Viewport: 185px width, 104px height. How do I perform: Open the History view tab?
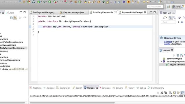(x=129, y=88)
